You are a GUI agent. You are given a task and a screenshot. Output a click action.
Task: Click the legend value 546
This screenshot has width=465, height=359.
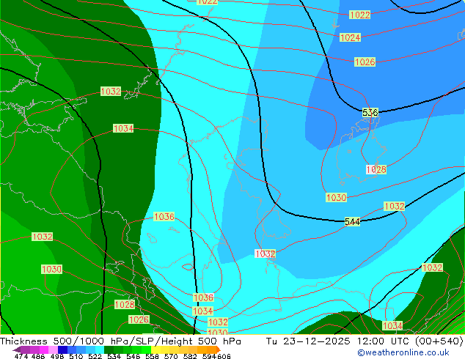point(133,356)
